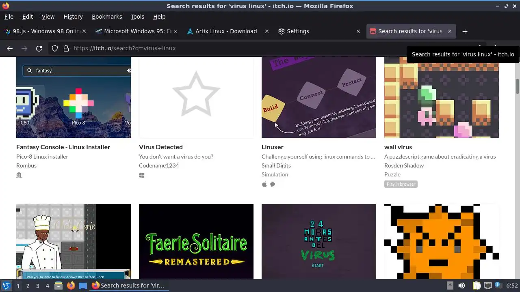The height and width of the screenshot is (292, 520).
Task: Open the History menu
Action: 73,17
